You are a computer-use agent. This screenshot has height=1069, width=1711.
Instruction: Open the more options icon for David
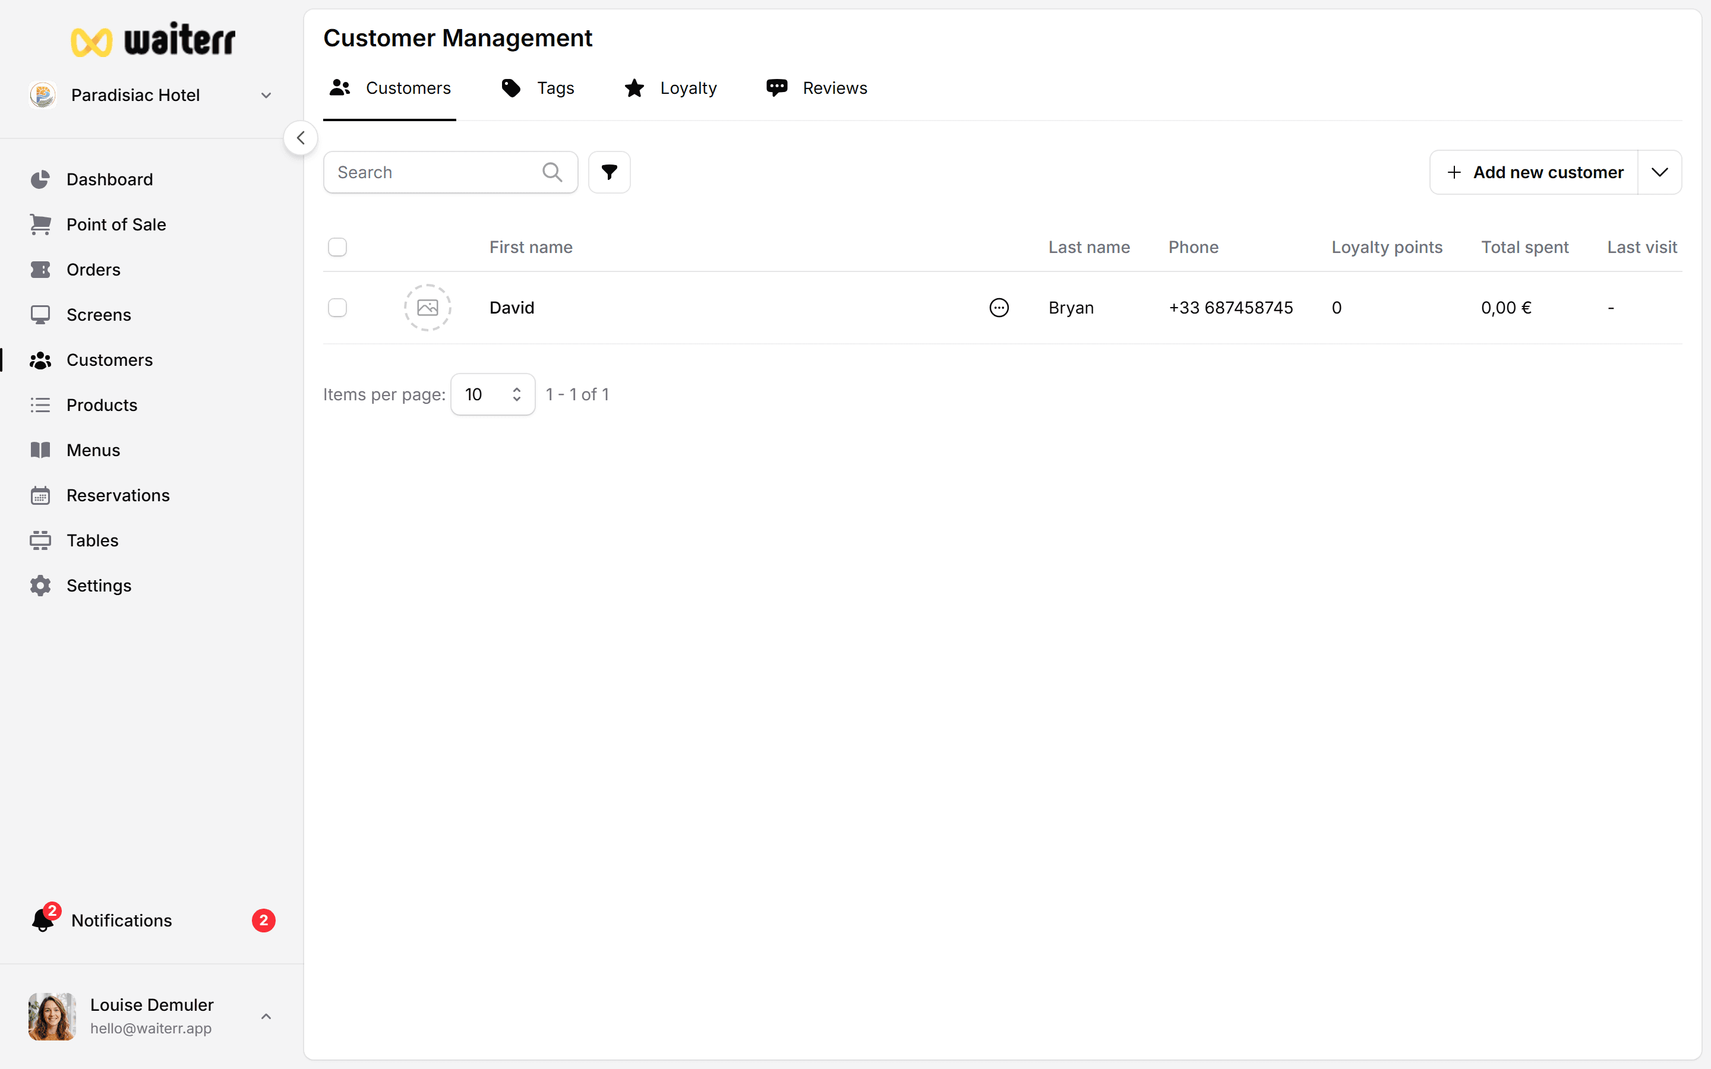point(999,308)
